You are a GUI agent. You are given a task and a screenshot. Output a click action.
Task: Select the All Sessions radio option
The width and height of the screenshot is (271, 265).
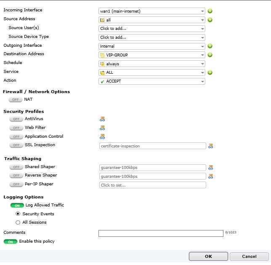18,222
